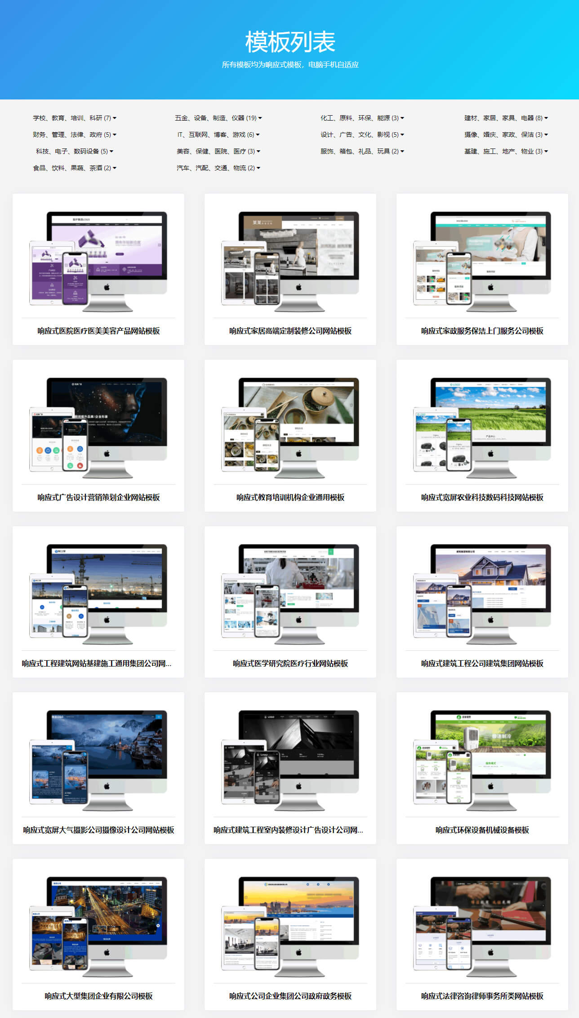This screenshot has width=579, height=1018.
Task: Open the 建材、家居、家具、电器 (8) dropdown
Action: tap(506, 118)
